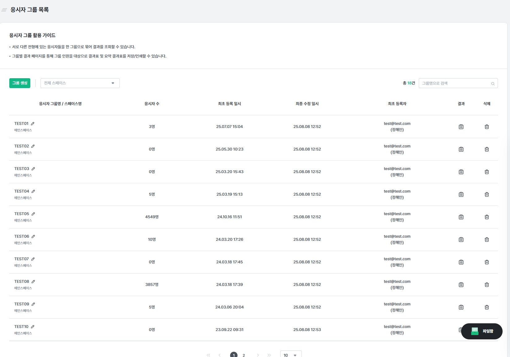Screen dimensions: 510x357
Task: Focus the 그룹명으로 검색 search field
Action: point(455,83)
